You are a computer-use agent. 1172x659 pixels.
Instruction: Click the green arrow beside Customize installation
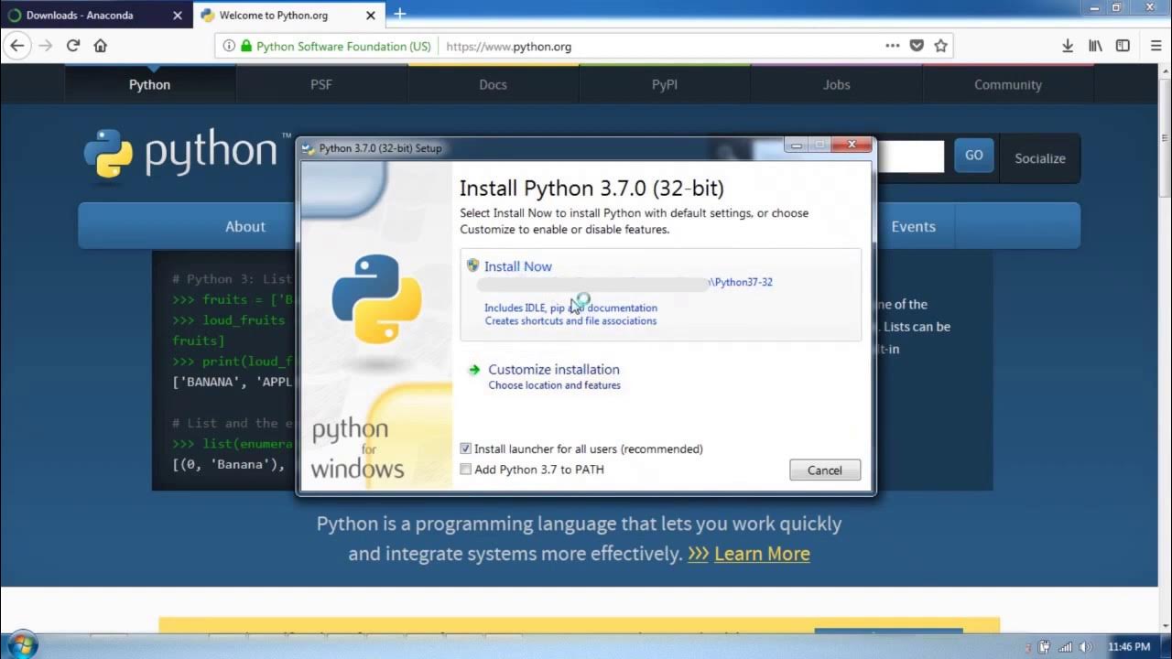pos(474,370)
